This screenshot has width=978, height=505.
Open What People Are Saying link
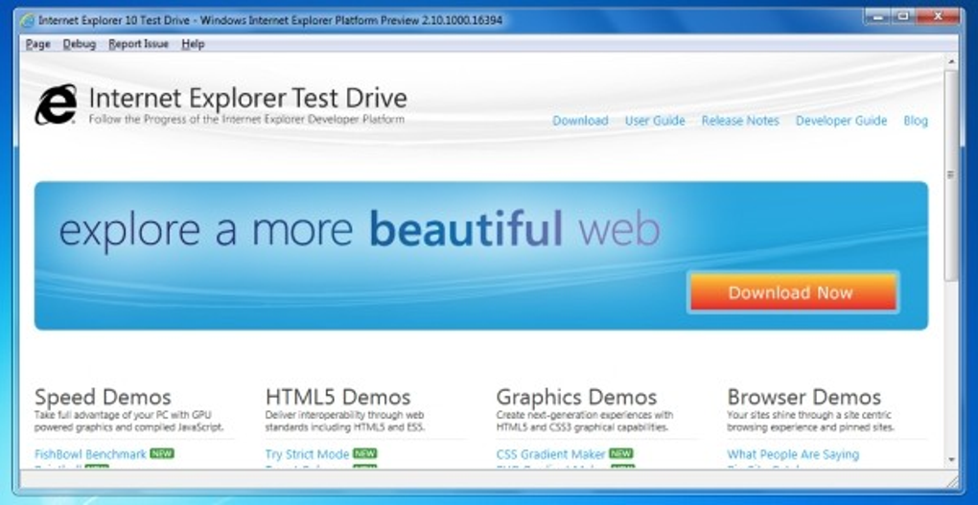tap(793, 454)
